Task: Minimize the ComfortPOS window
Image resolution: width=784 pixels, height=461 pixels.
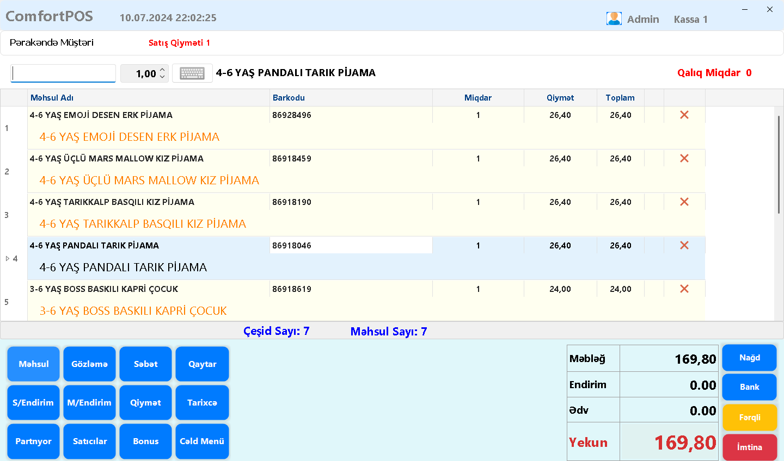Action: 745,9
